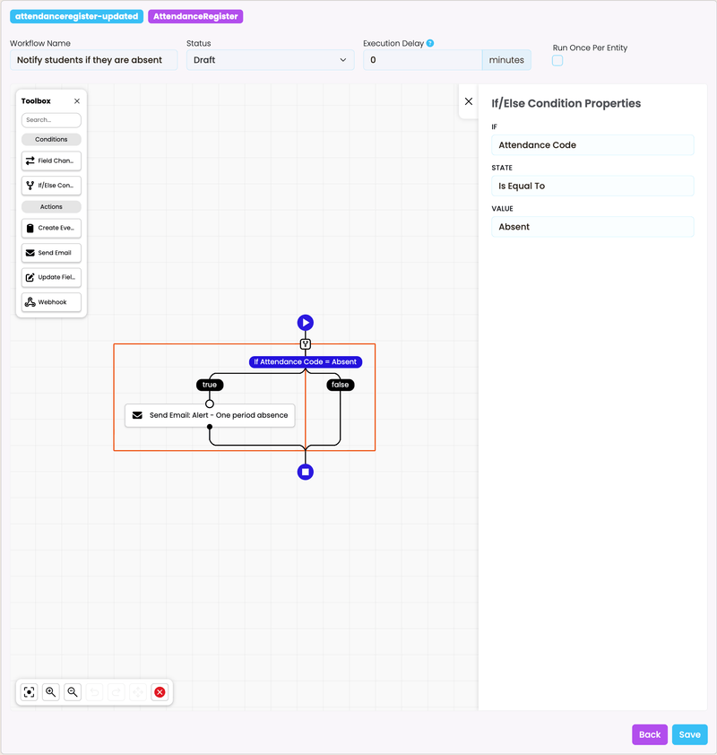Click the Save button
Viewport: 717px width, 755px height.
[689, 734]
